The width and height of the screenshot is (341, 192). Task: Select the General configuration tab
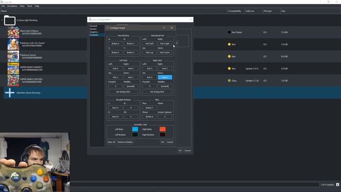click(94, 26)
